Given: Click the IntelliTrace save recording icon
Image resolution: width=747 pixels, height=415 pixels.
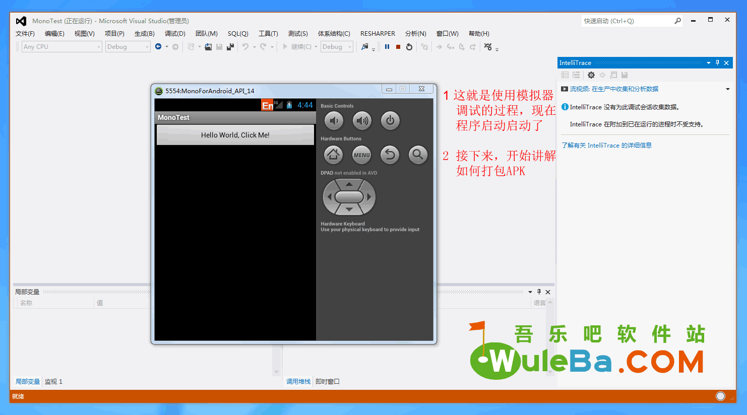Looking at the screenshot, I should point(625,75).
